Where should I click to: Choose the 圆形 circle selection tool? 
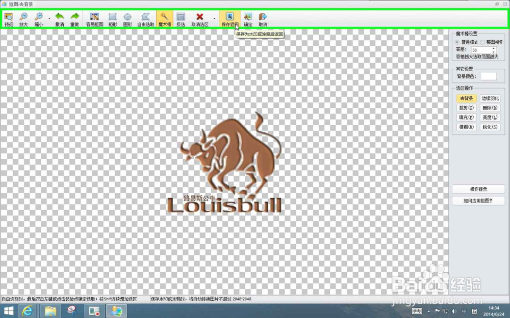tap(127, 19)
